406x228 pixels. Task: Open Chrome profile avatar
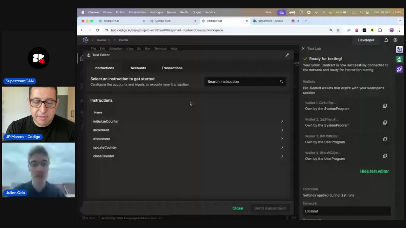392,30
